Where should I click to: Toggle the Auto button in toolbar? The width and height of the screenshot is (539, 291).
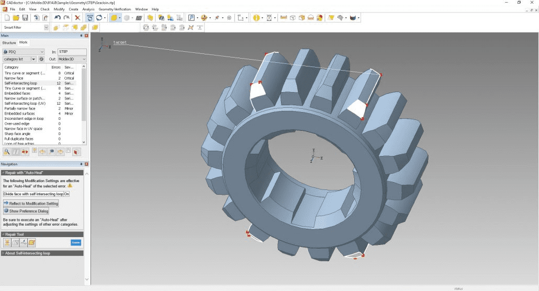(90, 17)
